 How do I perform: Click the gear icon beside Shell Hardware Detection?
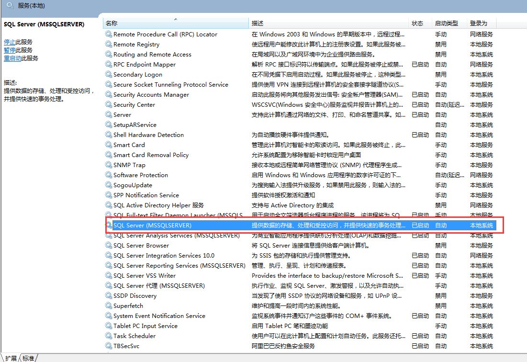pos(108,135)
